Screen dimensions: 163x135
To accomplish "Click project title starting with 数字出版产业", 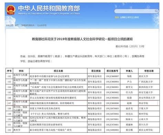I will (58, 92).
